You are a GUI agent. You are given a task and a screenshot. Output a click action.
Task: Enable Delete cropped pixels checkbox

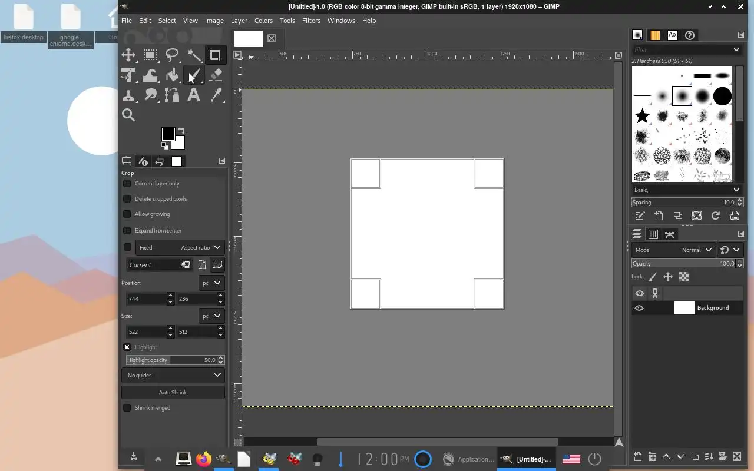pyautogui.click(x=127, y=198)
